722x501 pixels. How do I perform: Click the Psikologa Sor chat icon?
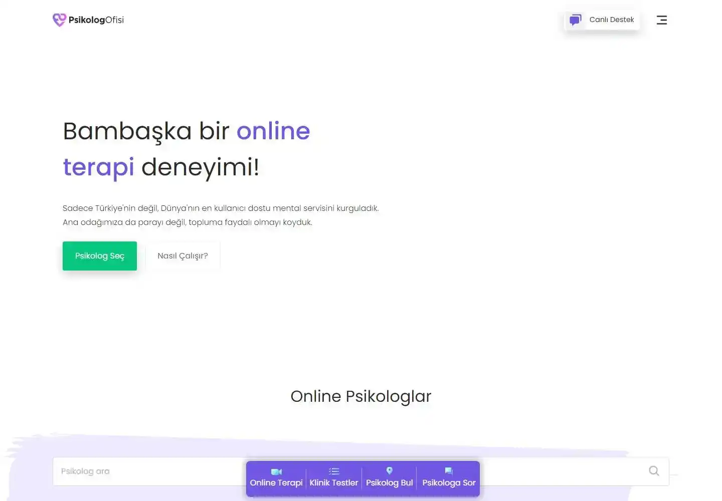(449, 471)
